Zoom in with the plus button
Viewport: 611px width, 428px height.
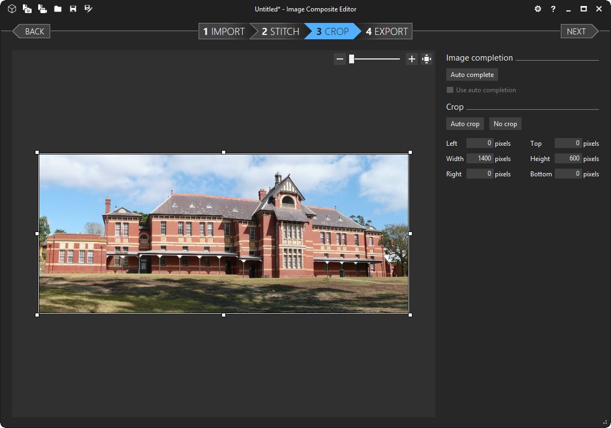click(412, 58)
